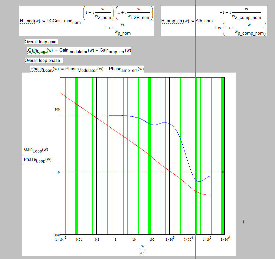Click the y-axis tick label 100
This screenshot has width=275, height=259.
click(x=57, y=109)
